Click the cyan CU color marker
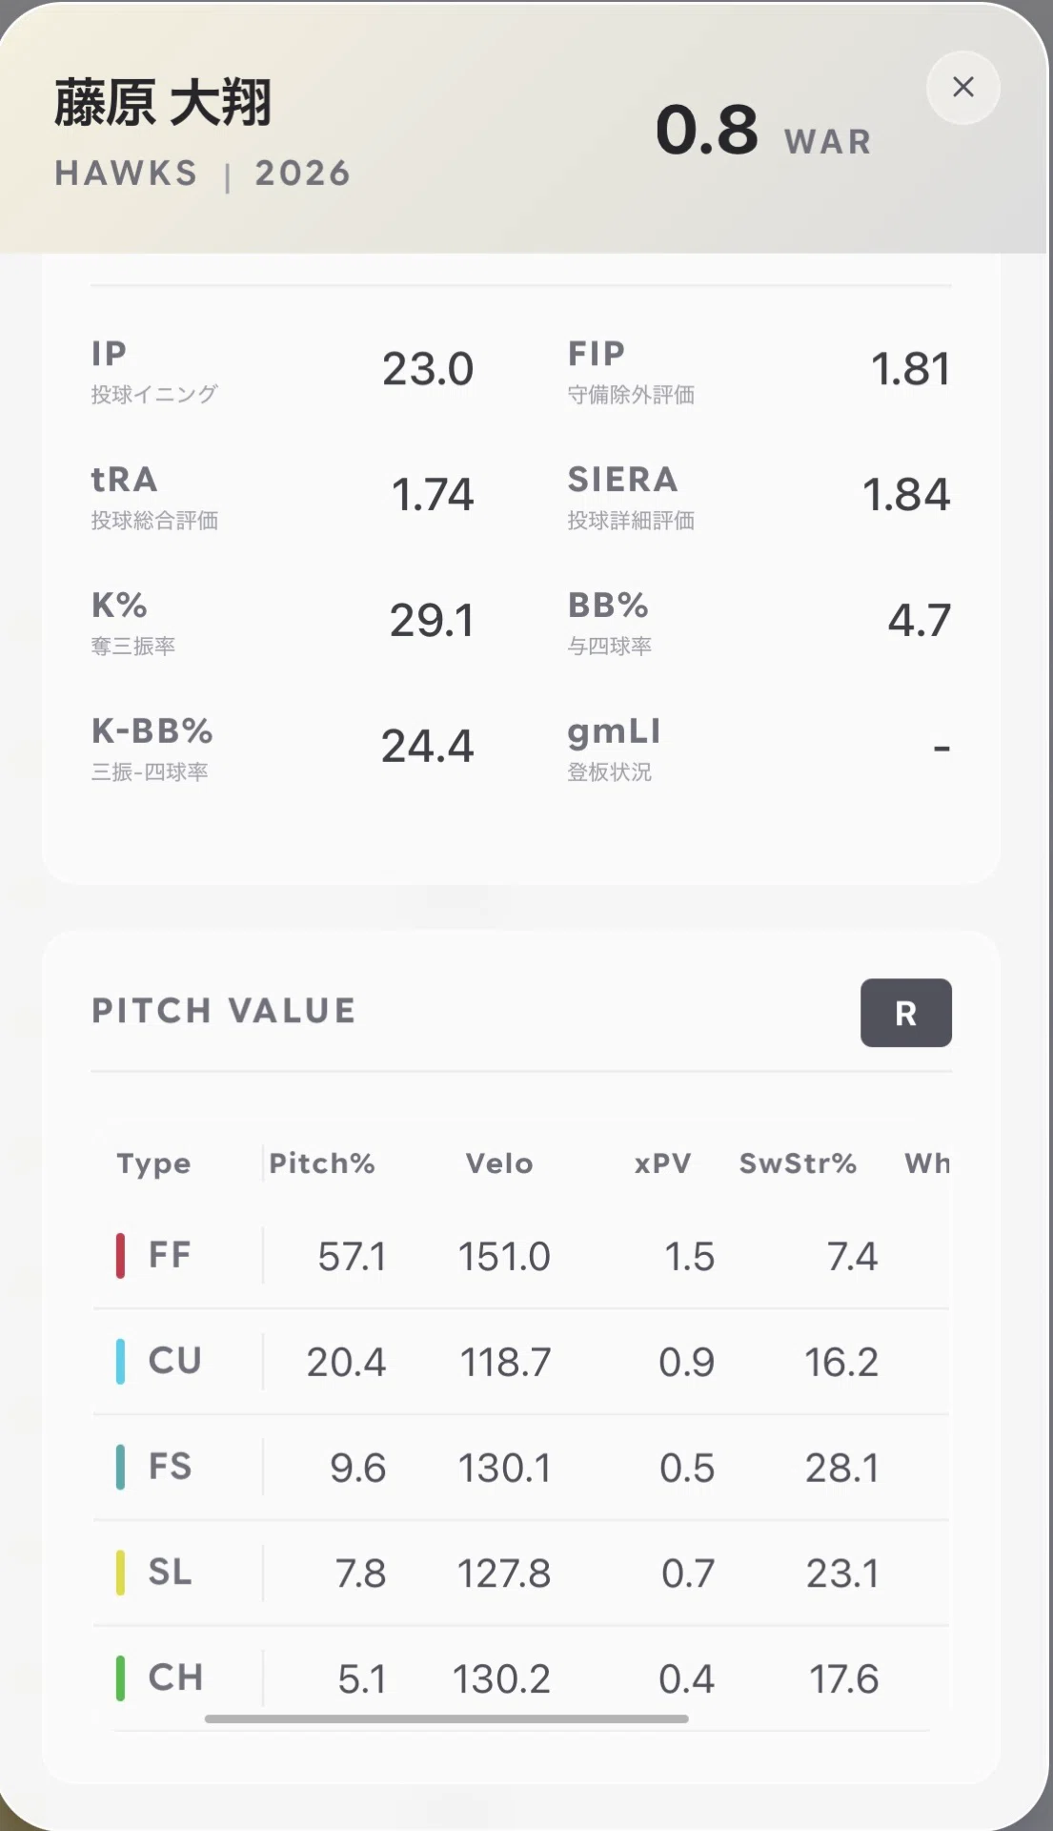The width and height of the screenshot is (1053, 1831). click(x=120, y=1362)
